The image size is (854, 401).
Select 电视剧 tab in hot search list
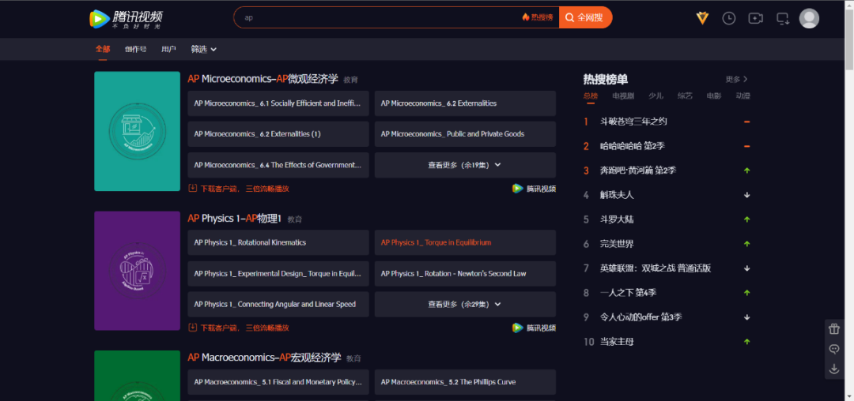point(623,96)
